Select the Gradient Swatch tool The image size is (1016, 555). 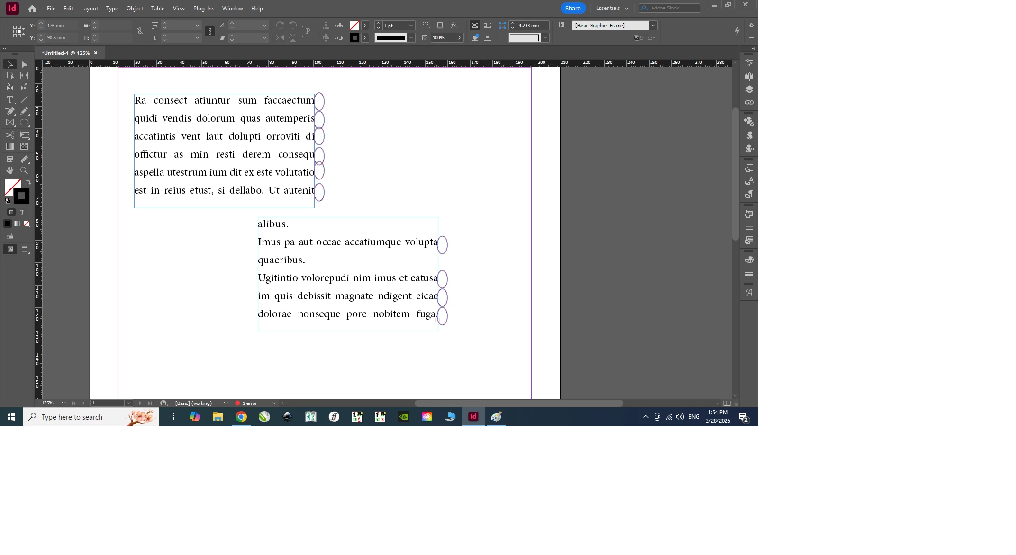[9, 147]
